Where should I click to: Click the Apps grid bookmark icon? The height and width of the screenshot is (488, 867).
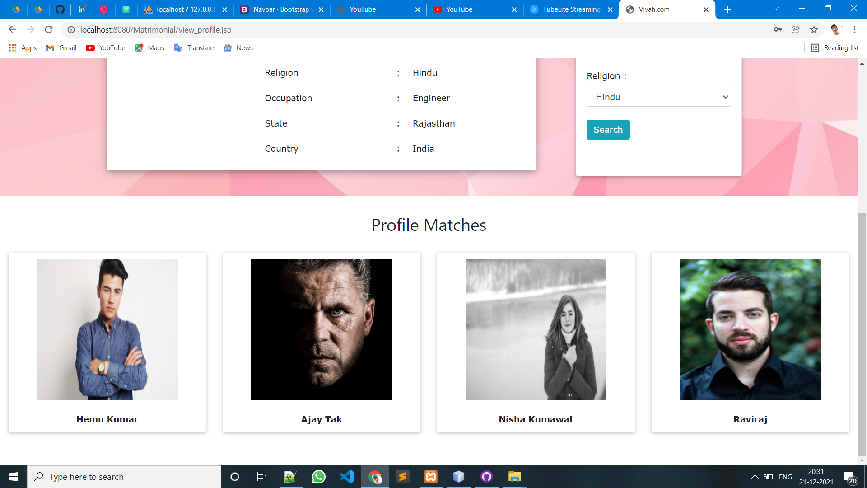(x=13, y=48)
